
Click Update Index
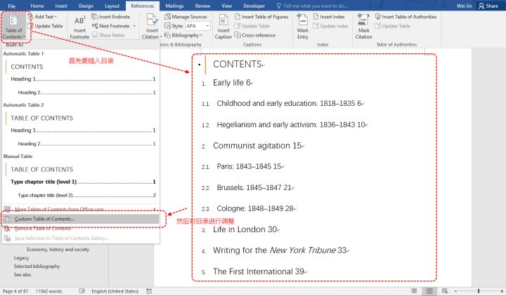pyautogui.click(x=330, y=26)
